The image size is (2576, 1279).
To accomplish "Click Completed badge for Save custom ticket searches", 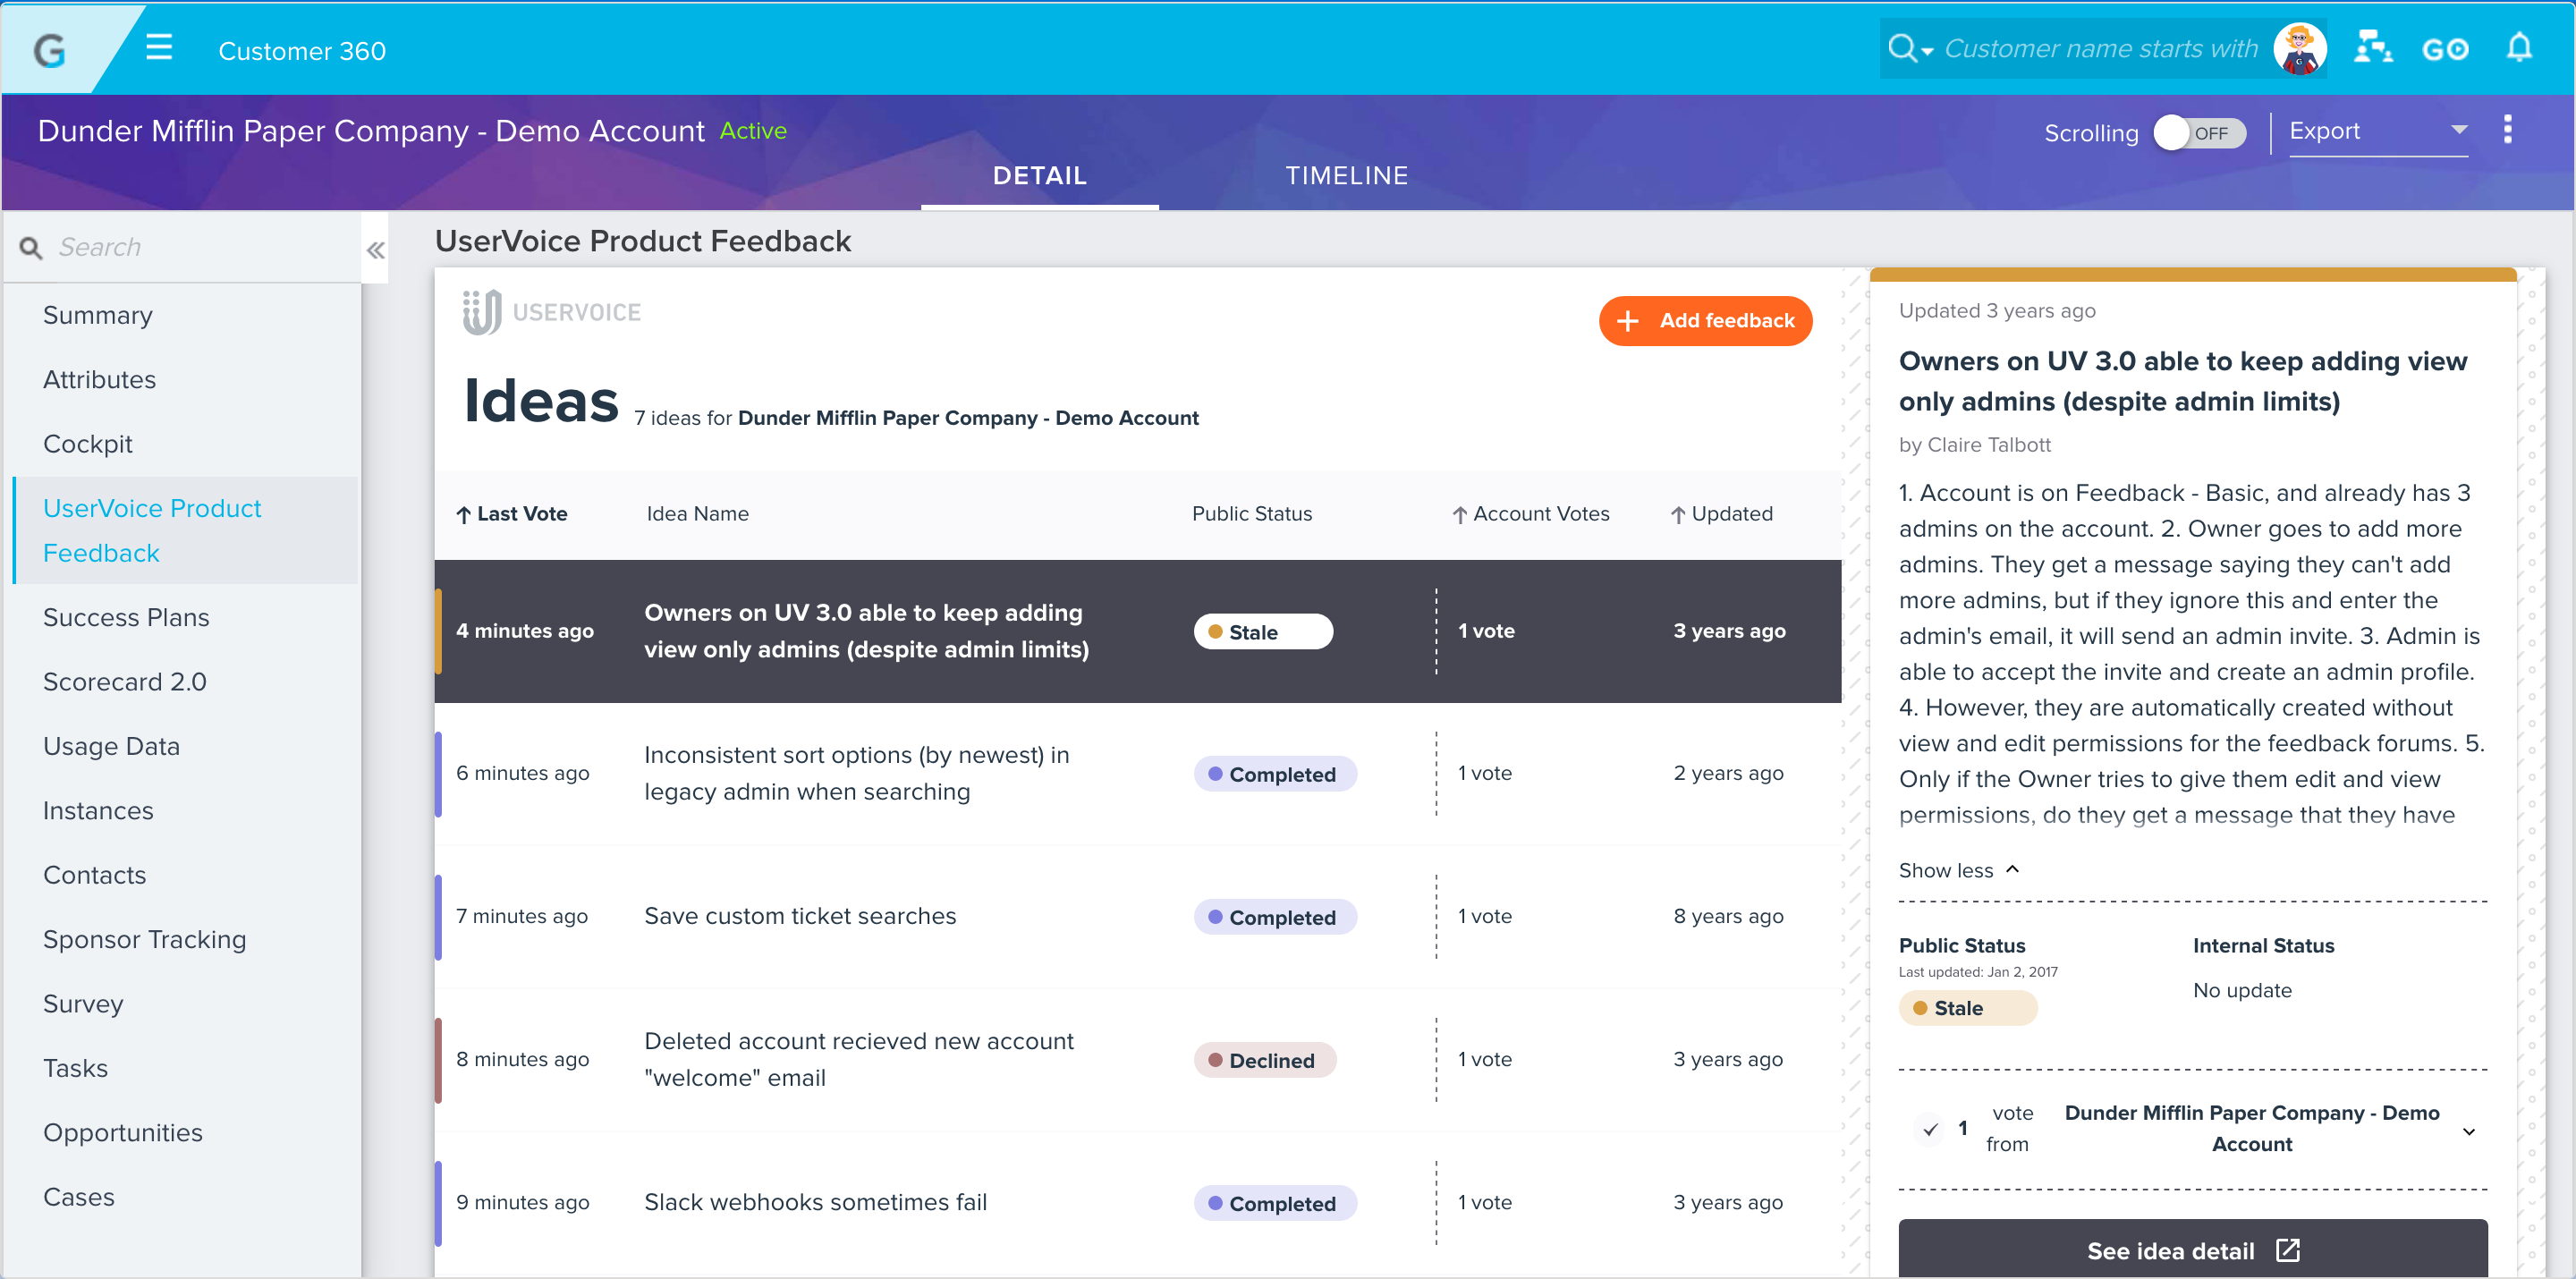I will coord(1275,917).
